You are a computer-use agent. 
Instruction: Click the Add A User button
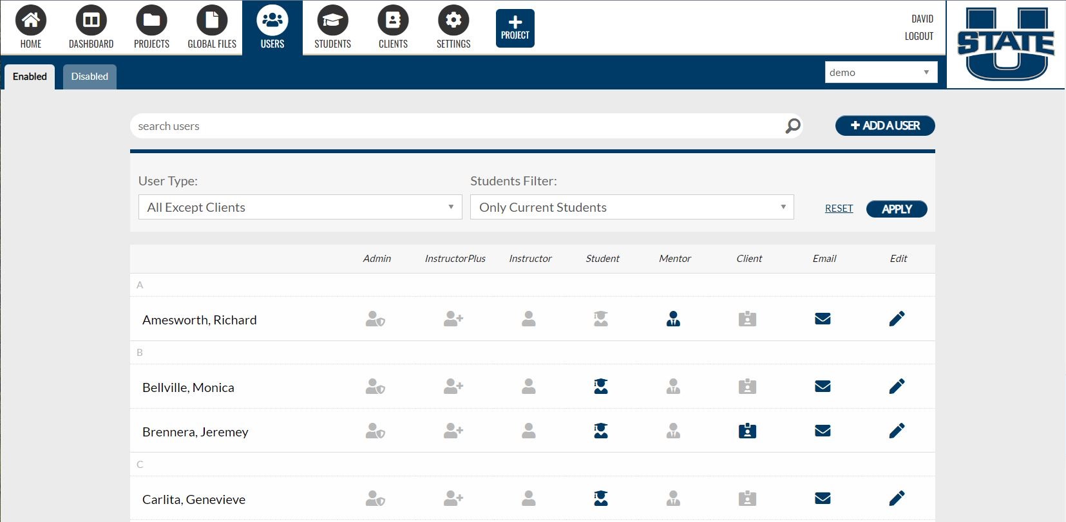[885, 126]
